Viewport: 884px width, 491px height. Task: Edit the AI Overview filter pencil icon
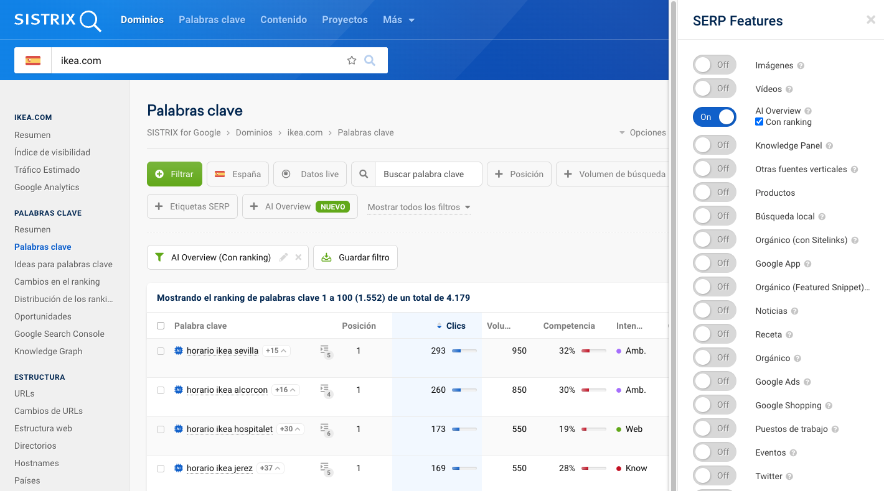pos(284,257)
